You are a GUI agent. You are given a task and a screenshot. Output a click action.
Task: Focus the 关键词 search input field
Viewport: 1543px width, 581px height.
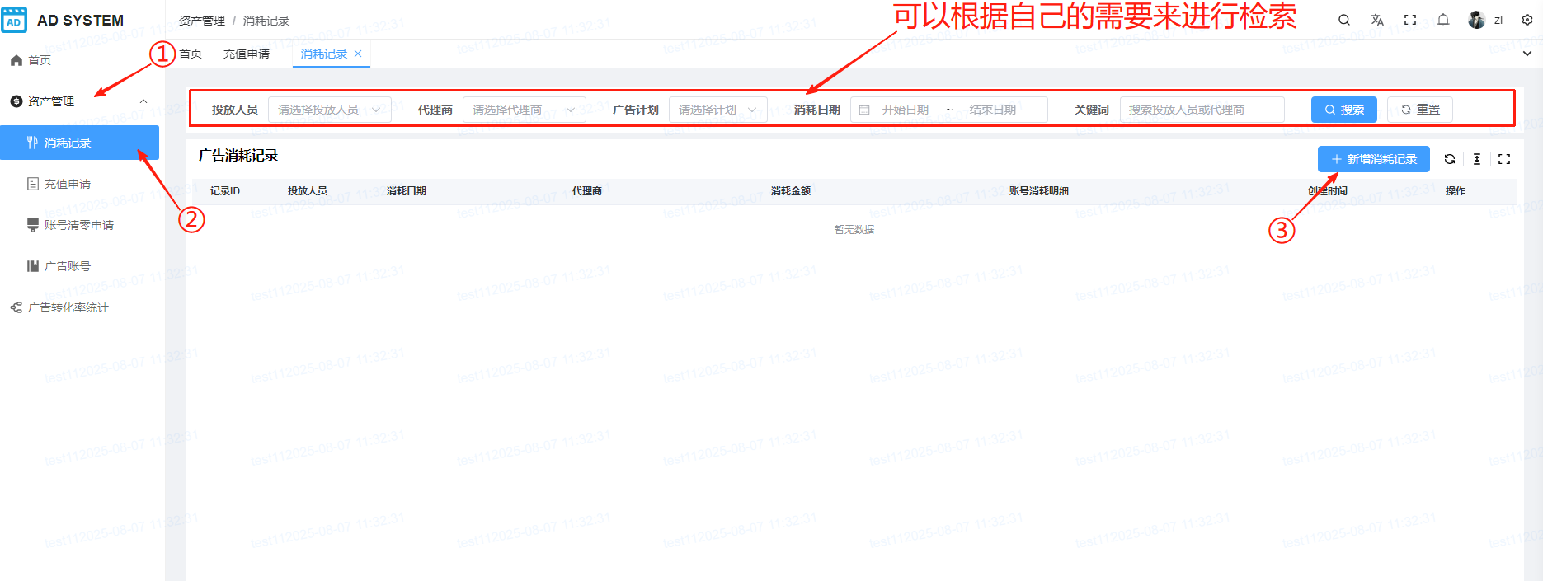point(1202,110)
